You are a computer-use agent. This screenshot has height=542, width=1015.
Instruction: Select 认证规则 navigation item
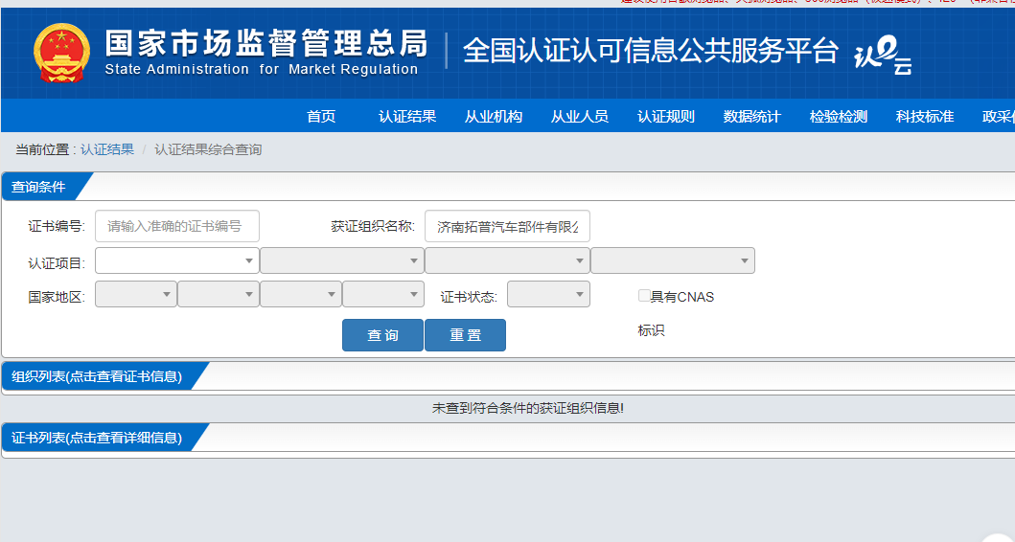click(x=665, y=117)
